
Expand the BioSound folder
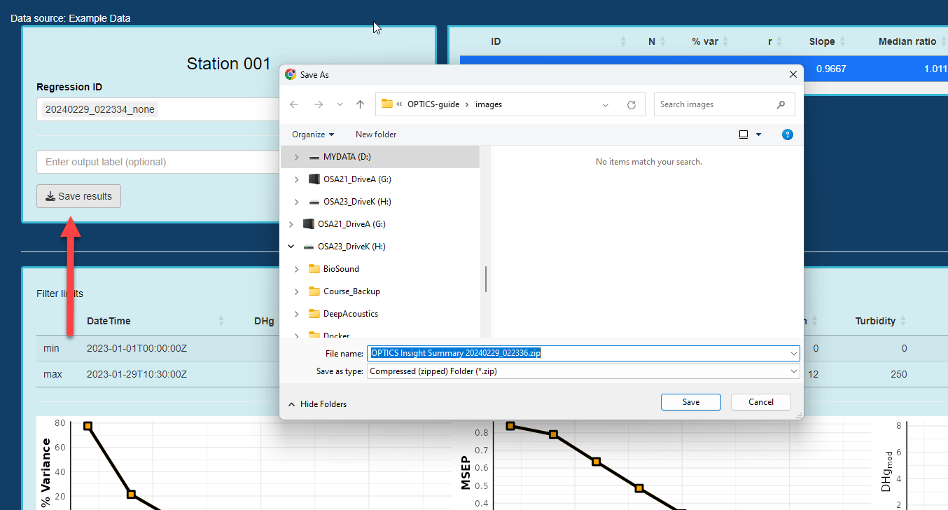coord(297,269)
